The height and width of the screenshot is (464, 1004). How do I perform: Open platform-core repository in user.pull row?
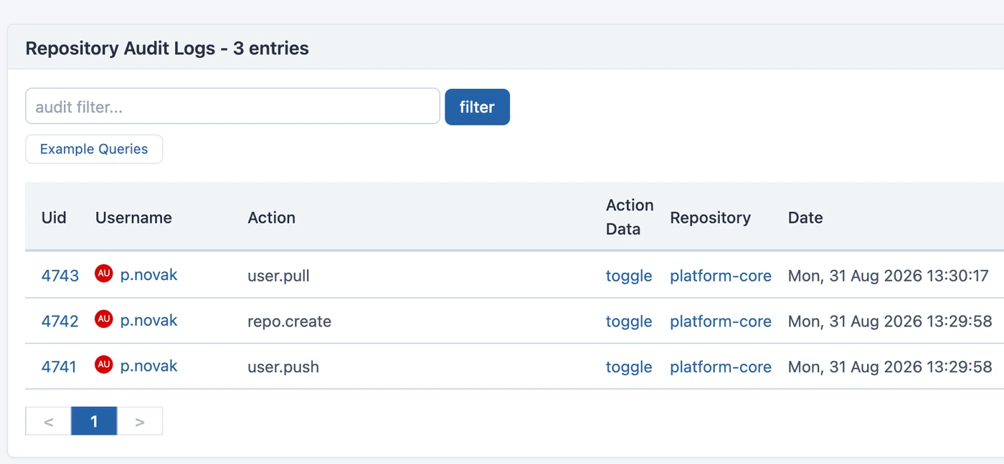(721, 276)
